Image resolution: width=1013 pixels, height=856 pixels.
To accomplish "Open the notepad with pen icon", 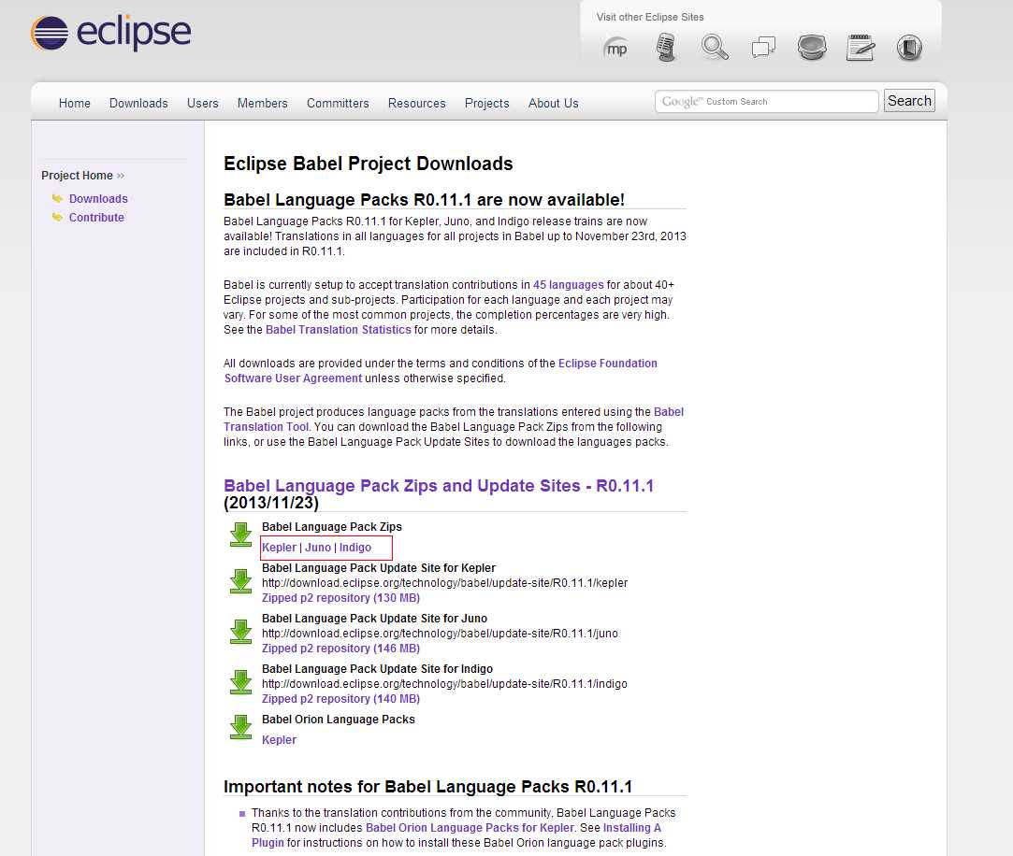I will pos(861,47).
